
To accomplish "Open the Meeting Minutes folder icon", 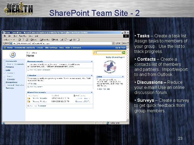I will (x=29, y=101).
